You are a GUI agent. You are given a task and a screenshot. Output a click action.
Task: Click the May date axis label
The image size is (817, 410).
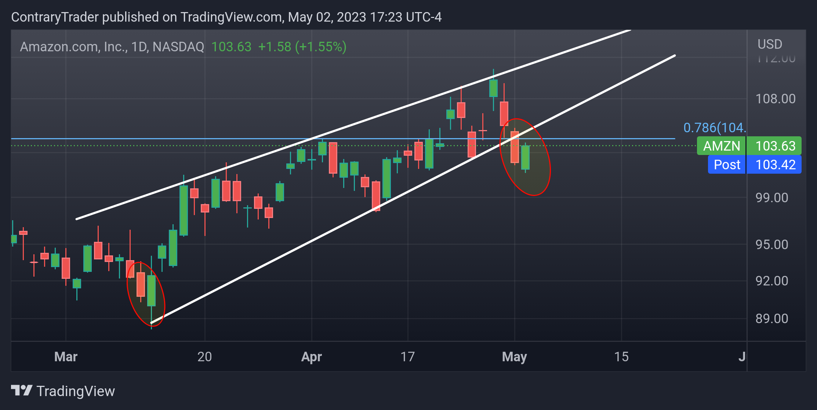(514, 357)
